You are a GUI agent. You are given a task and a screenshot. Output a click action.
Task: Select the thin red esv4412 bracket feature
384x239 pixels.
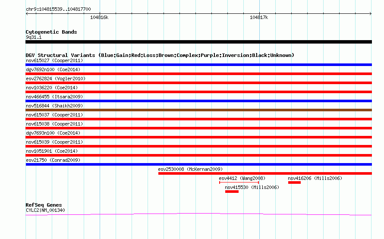coord(239,182)
